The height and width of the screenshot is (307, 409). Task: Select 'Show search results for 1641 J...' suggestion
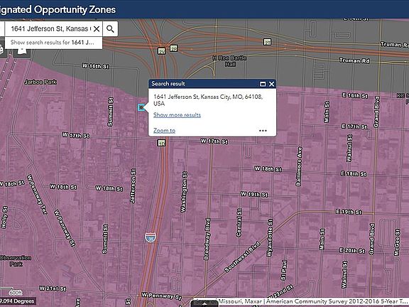tap(53, 43)
